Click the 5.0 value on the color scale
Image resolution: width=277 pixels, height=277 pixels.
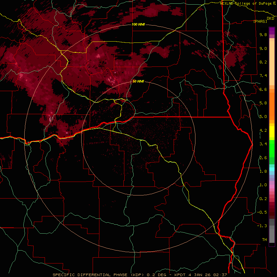tap(263, 117)
